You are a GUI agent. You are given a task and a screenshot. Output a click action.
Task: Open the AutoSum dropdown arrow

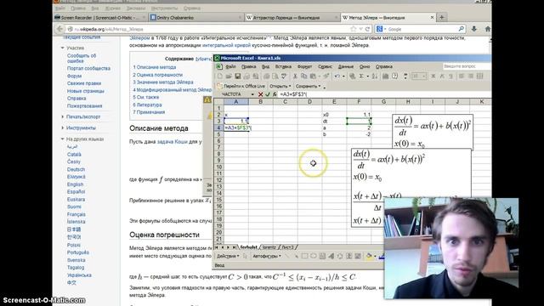[367, 76]
